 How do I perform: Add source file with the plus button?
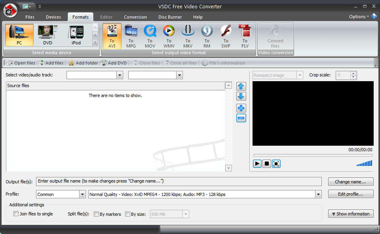click(241, 108)
